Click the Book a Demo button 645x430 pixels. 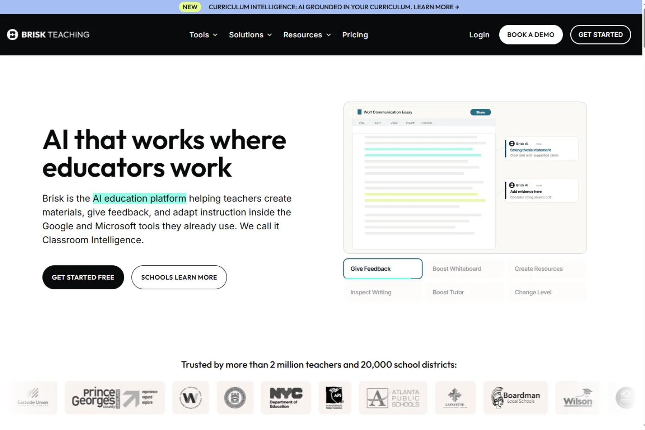(531, 34)
